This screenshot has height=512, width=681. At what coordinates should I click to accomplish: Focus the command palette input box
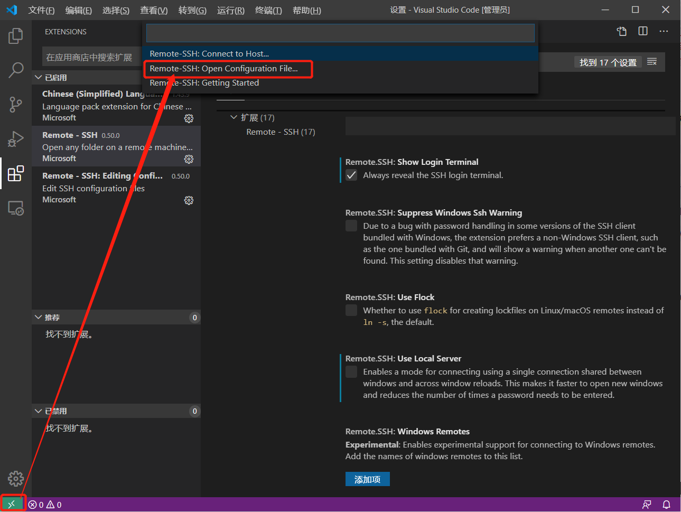340,33
